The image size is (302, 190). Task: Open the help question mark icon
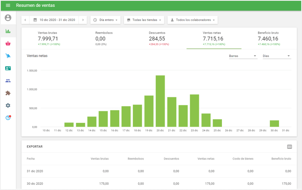click(8, 118)
